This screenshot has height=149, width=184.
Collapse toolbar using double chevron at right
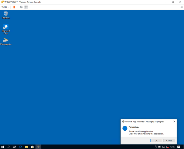tap(181, 7)
